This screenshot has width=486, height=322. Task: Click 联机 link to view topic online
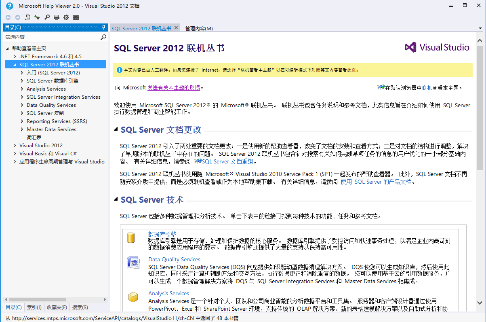click(427, 87)
